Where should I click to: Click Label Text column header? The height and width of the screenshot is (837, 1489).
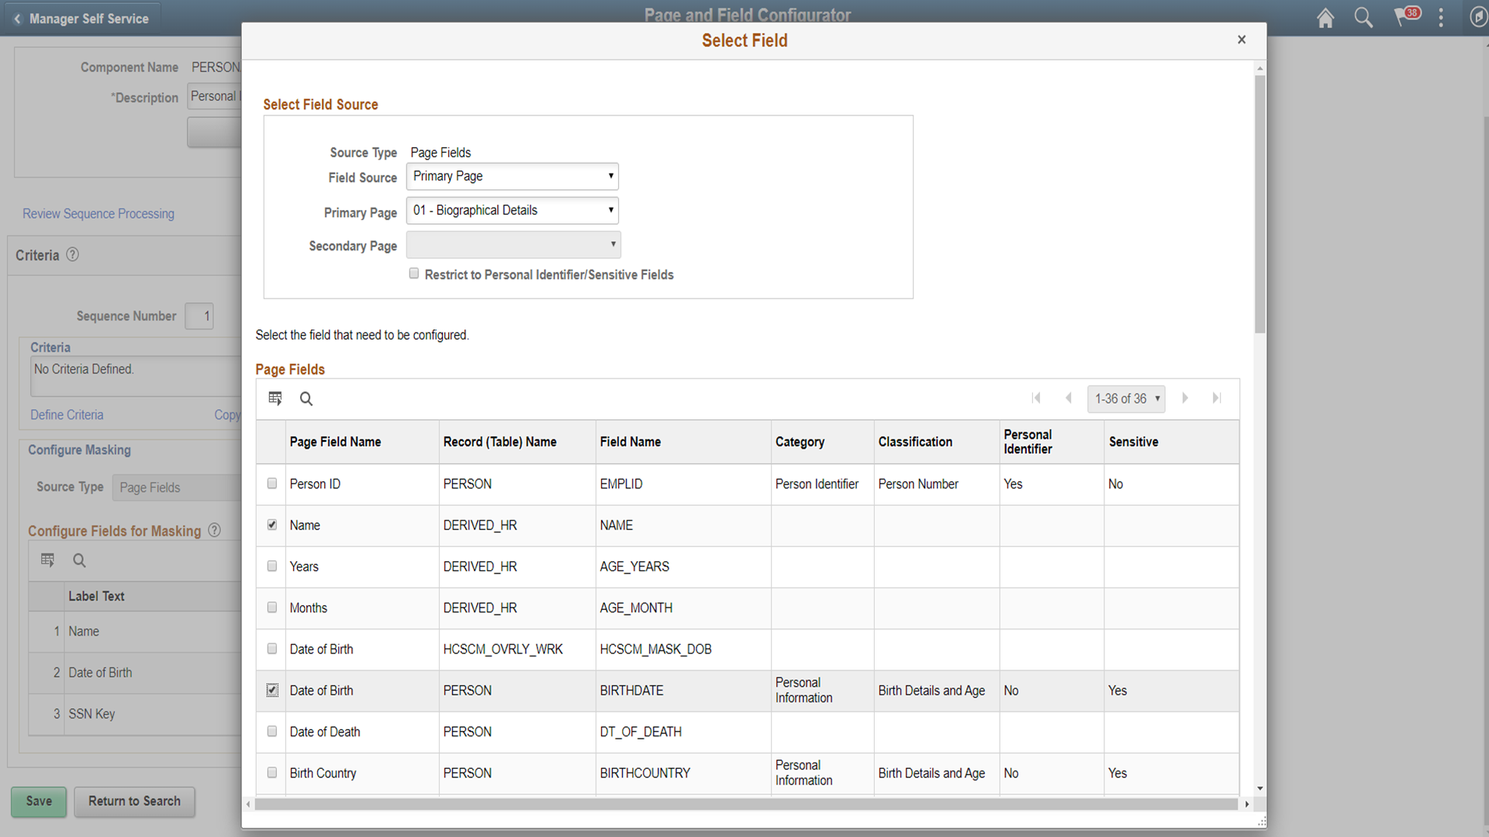tap(96, 596)
